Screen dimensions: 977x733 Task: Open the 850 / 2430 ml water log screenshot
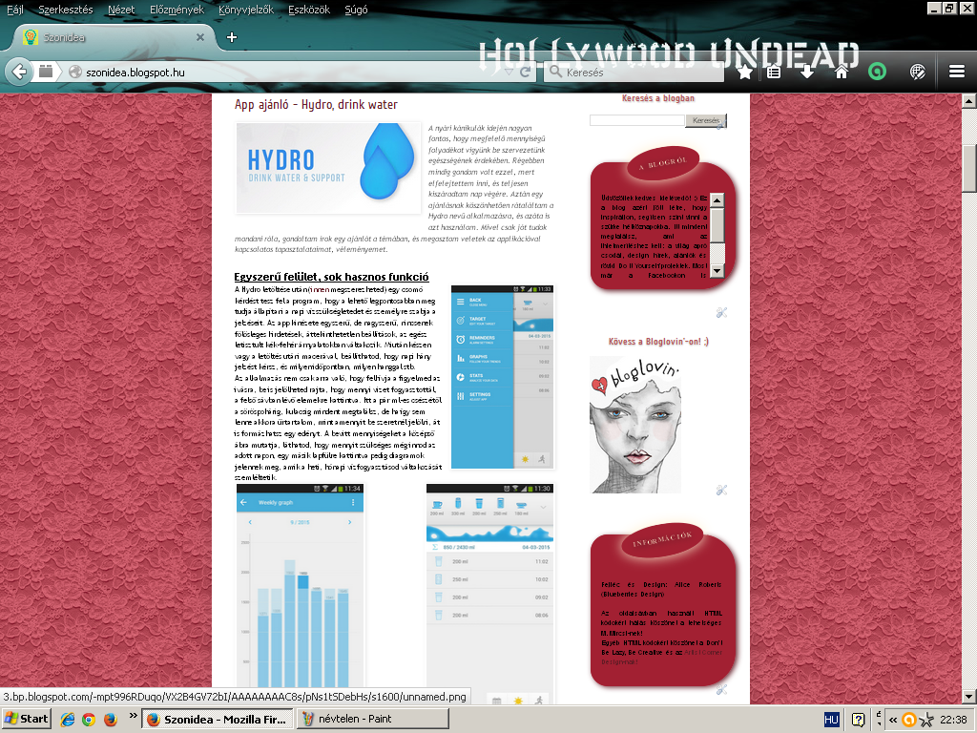(x=489, y=594)
